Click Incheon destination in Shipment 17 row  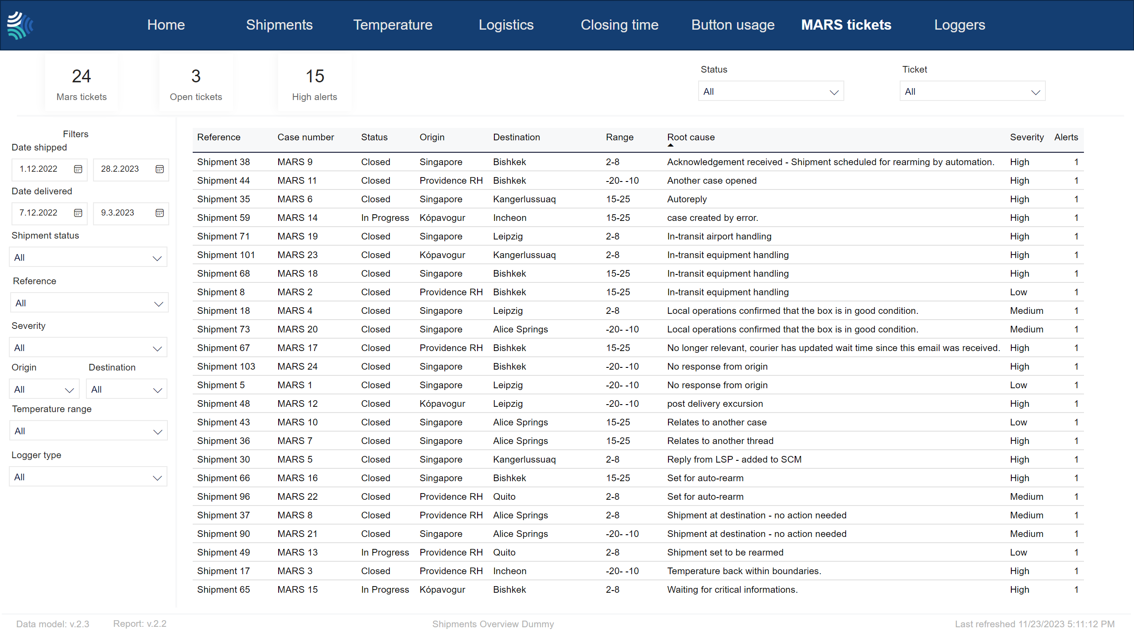510,571
